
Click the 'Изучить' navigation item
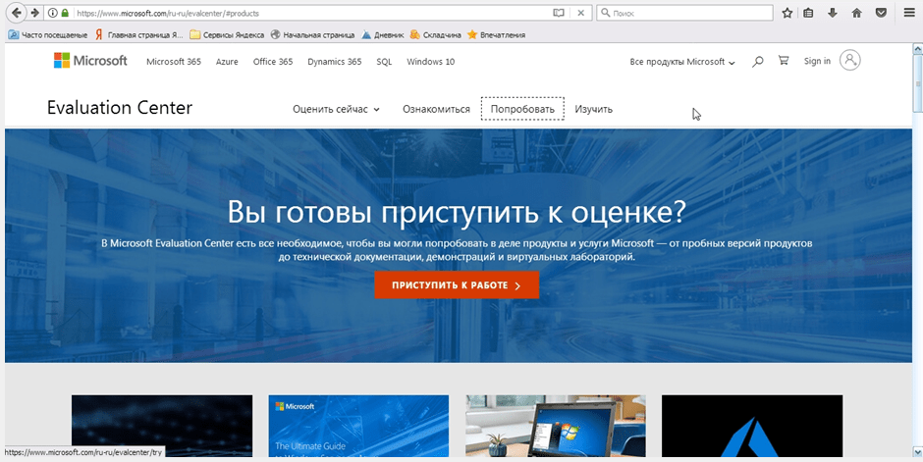pos(593,109)
